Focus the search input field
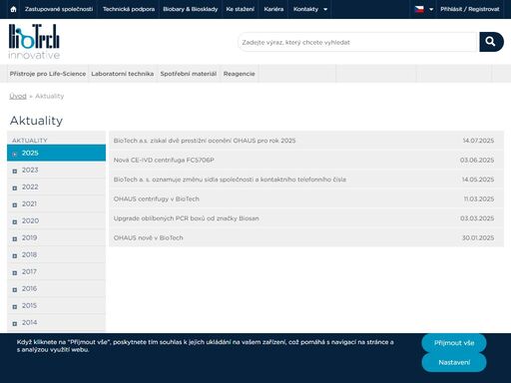Screen dimensions: 511x383 tap(358, 42)
